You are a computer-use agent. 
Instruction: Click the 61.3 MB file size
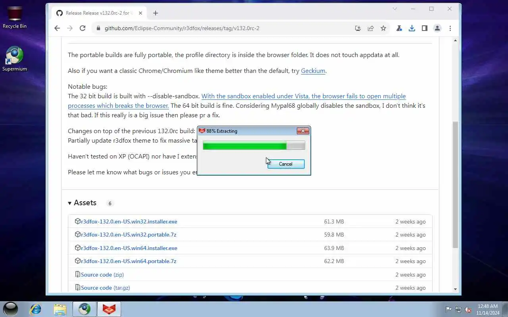(334, 222)
